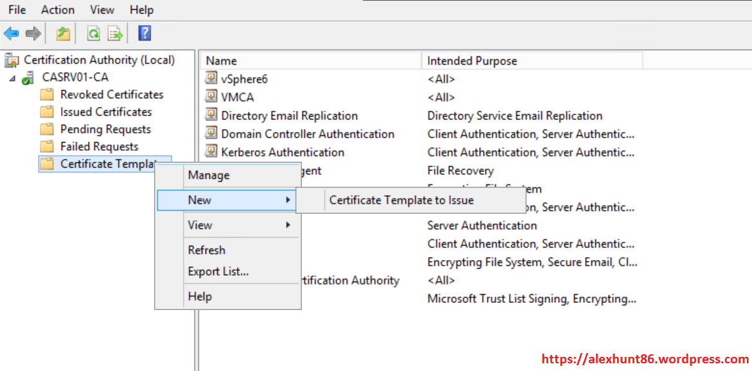Image resolution: width=752 pixels, height=371 pixels.
Task: Select the Revoked Certificates folder
Action: coord(111,94)
